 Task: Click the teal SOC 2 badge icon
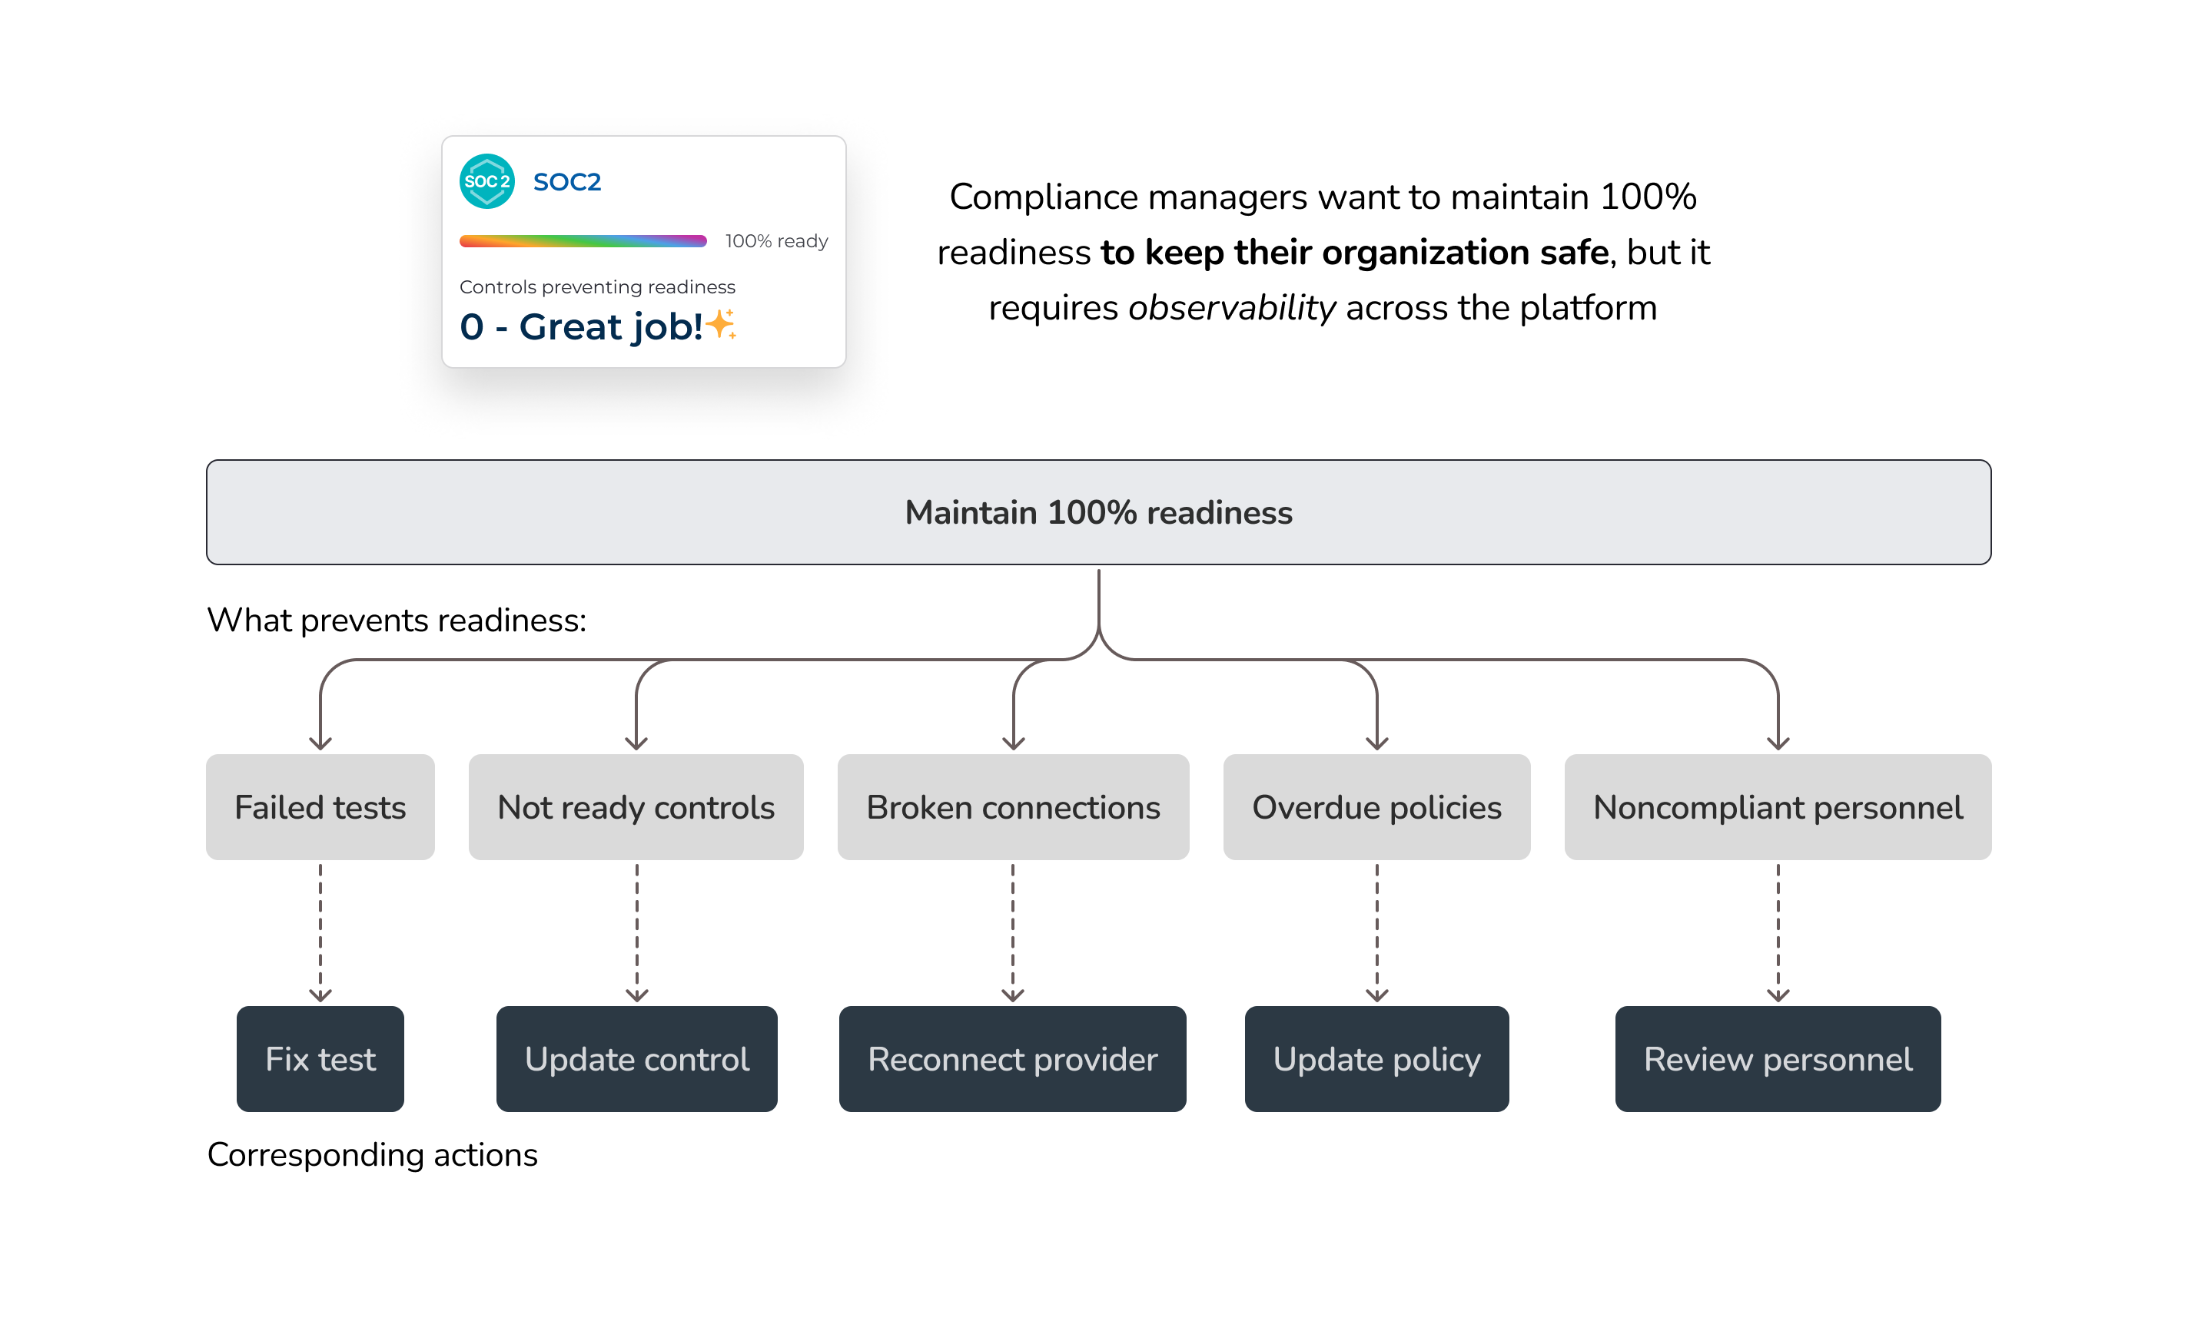tap(487, 182)
